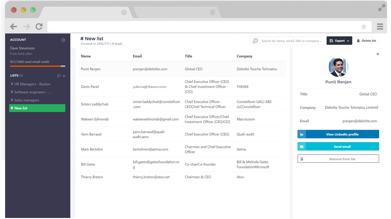The image size is (391, 219).
Task: Select the Punit Renjen row
Action: coord(183,69)
